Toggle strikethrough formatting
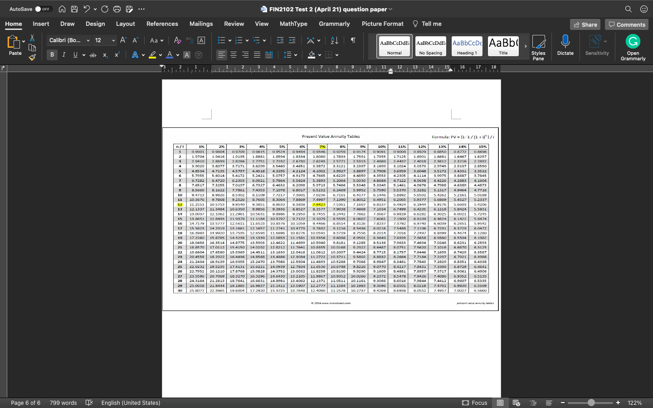Image resolution: width=653 pixels, height=408 pixels. pyautogui.click(x=93, y=55)
